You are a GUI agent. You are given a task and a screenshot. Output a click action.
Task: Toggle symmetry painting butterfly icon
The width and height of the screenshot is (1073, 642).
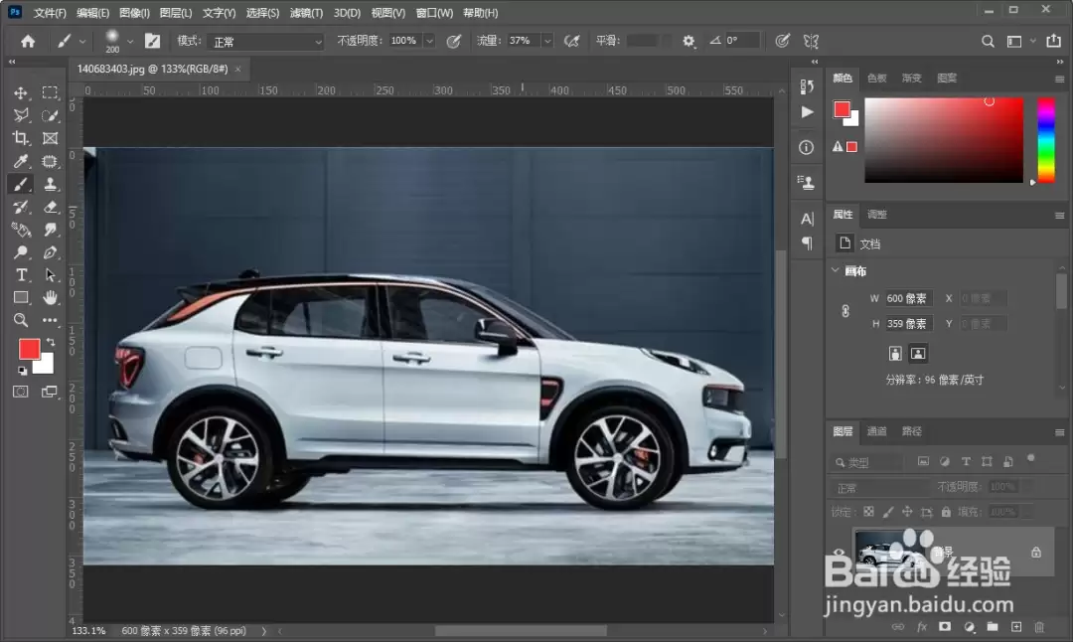(811, 41)
